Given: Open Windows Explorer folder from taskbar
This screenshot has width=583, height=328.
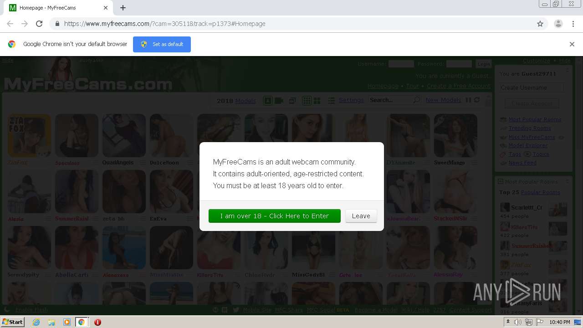Looking at the screenshot, I should [x=51, y=322].
